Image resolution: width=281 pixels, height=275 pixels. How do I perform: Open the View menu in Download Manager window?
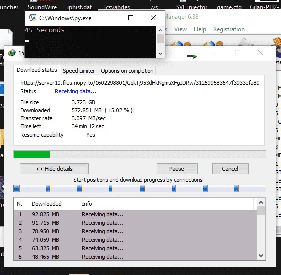[180, 29]
